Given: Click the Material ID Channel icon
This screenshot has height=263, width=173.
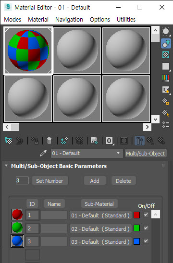Looking at the screenshot, I should coord(110,141).
